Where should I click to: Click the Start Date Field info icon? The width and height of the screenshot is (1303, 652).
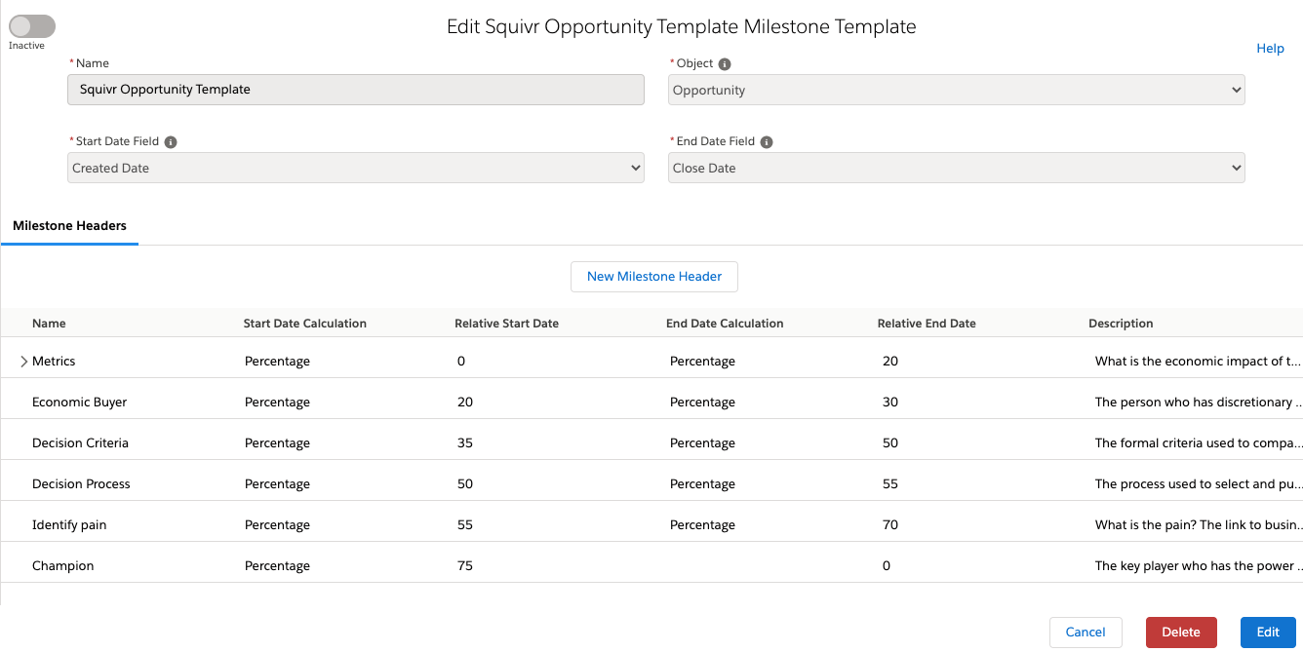[171, 142]
